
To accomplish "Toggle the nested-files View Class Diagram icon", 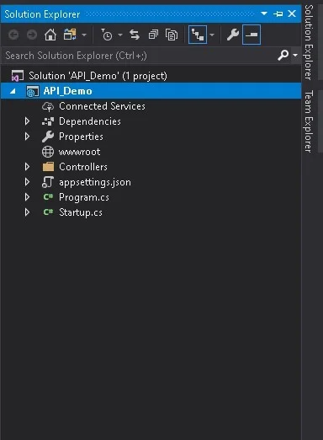I will tap(198, 35).
